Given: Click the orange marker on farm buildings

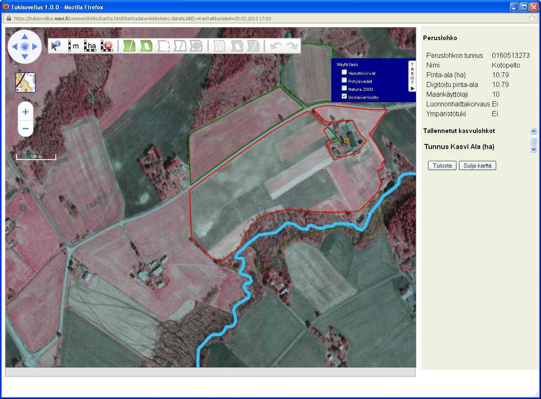Looking at the screenshot, I should (346, 140).
